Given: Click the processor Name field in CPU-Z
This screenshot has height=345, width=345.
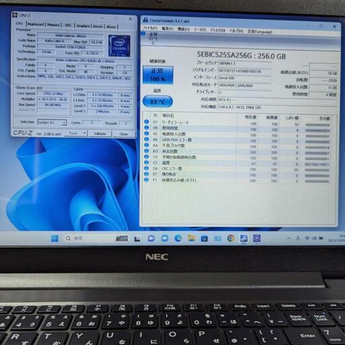Looking at the screenshot, I should coord(71,36).
